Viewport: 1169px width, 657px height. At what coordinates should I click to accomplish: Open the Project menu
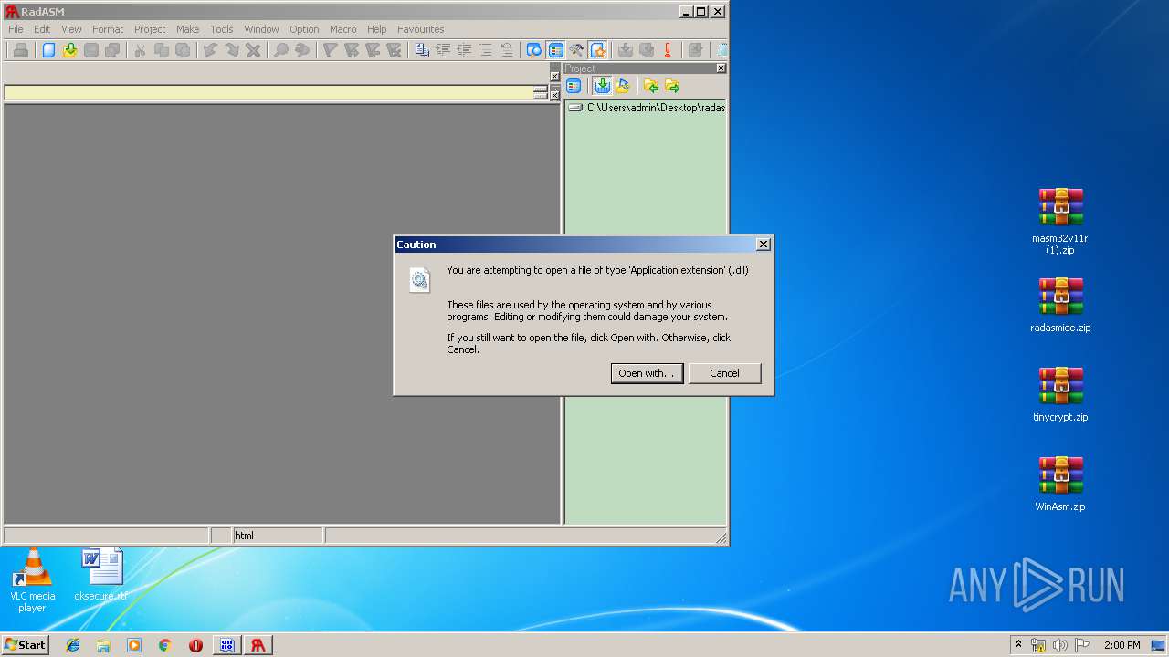click(x=150, y=29)
